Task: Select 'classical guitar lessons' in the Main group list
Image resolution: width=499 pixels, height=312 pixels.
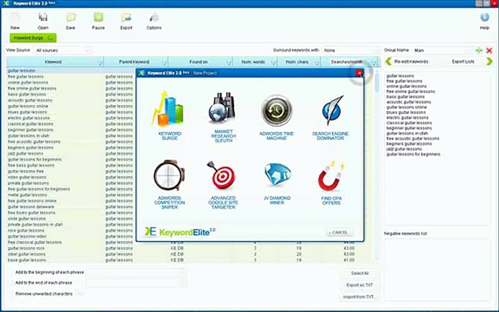Action: coord(409,123)
